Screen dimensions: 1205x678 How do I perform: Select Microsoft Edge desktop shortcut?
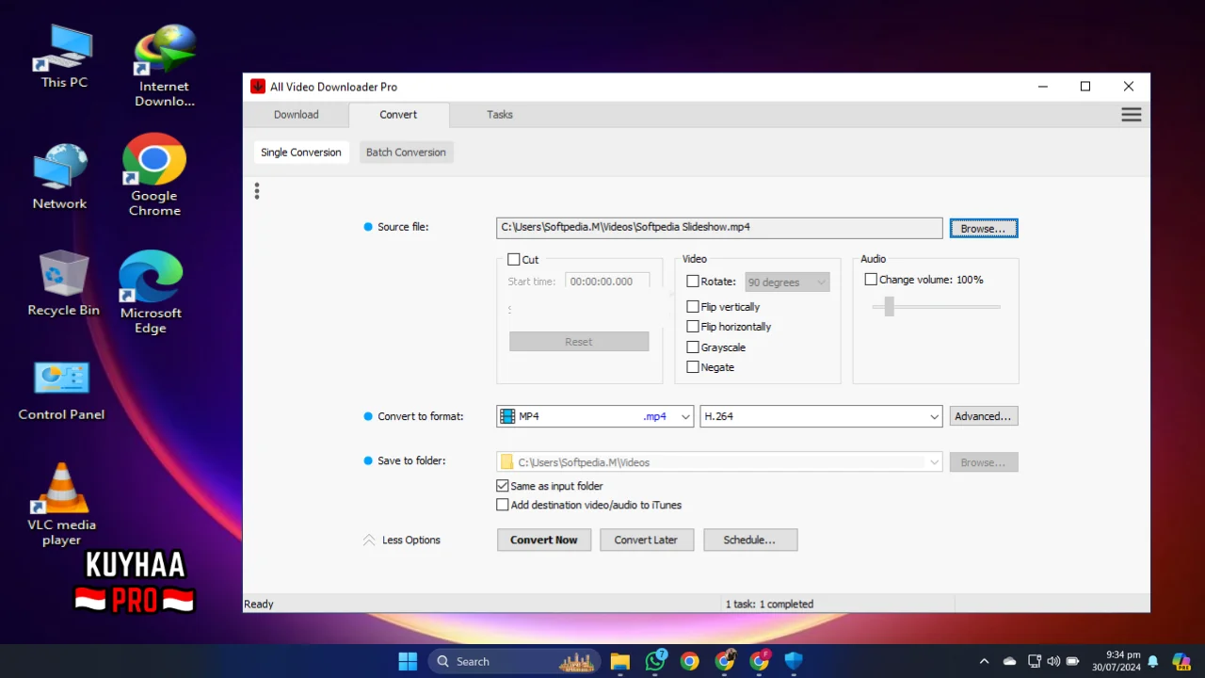(151, 292)
